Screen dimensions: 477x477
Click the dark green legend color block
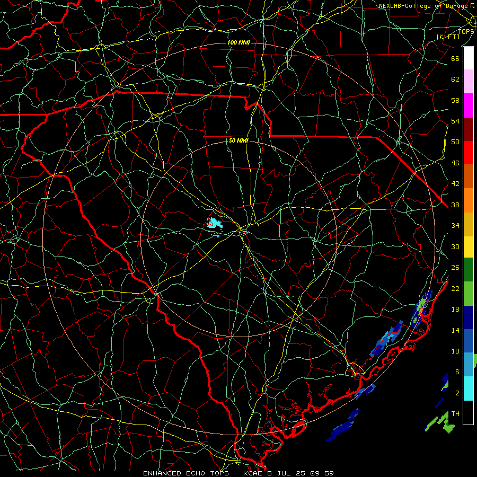point(468,270)
